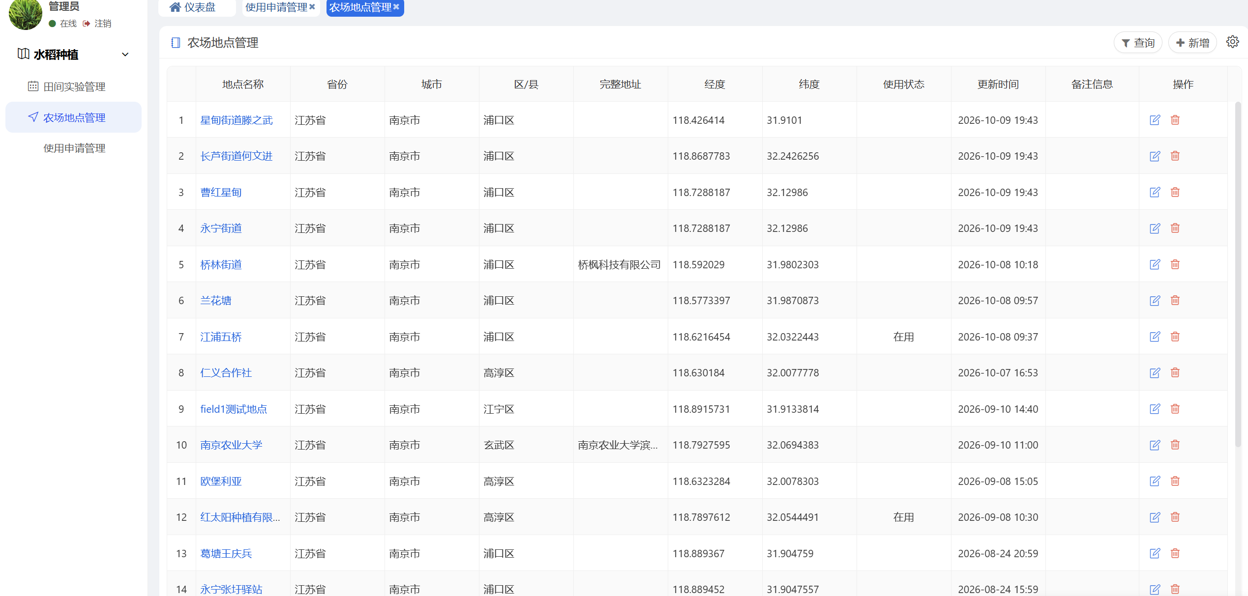The height and width of the screenshot is (596, 1248).
Task: Edit the 桥林街道 row
Action: click(x=1155, y=264)
